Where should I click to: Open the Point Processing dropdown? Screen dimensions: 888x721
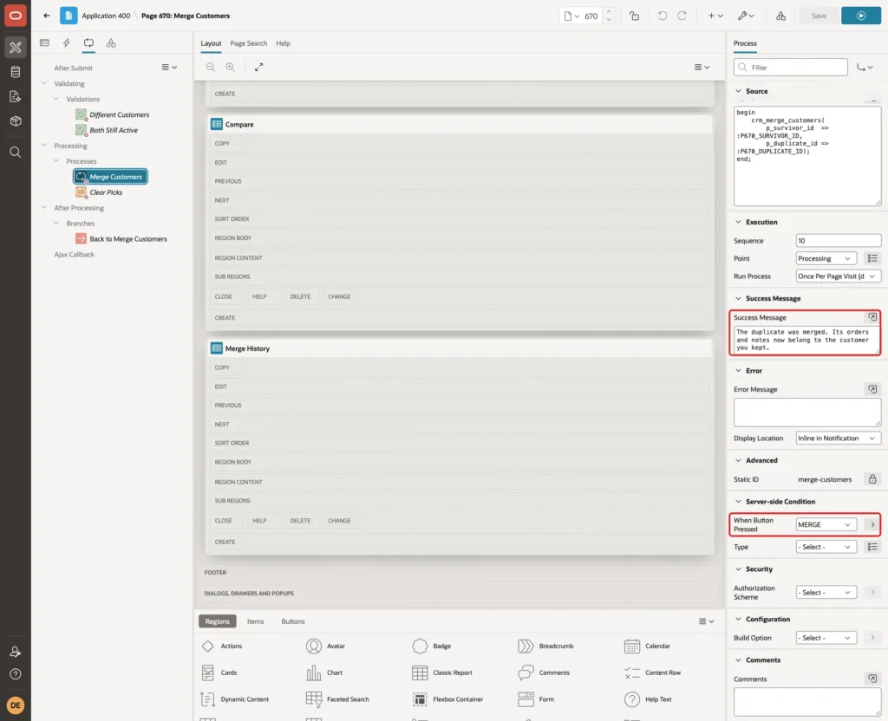coord(826,258)
